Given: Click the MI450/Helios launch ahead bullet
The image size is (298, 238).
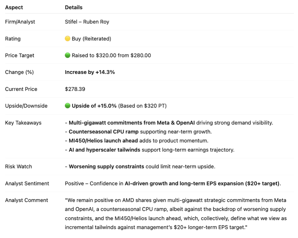Looking at the screenshot, I should coord(103,141).
